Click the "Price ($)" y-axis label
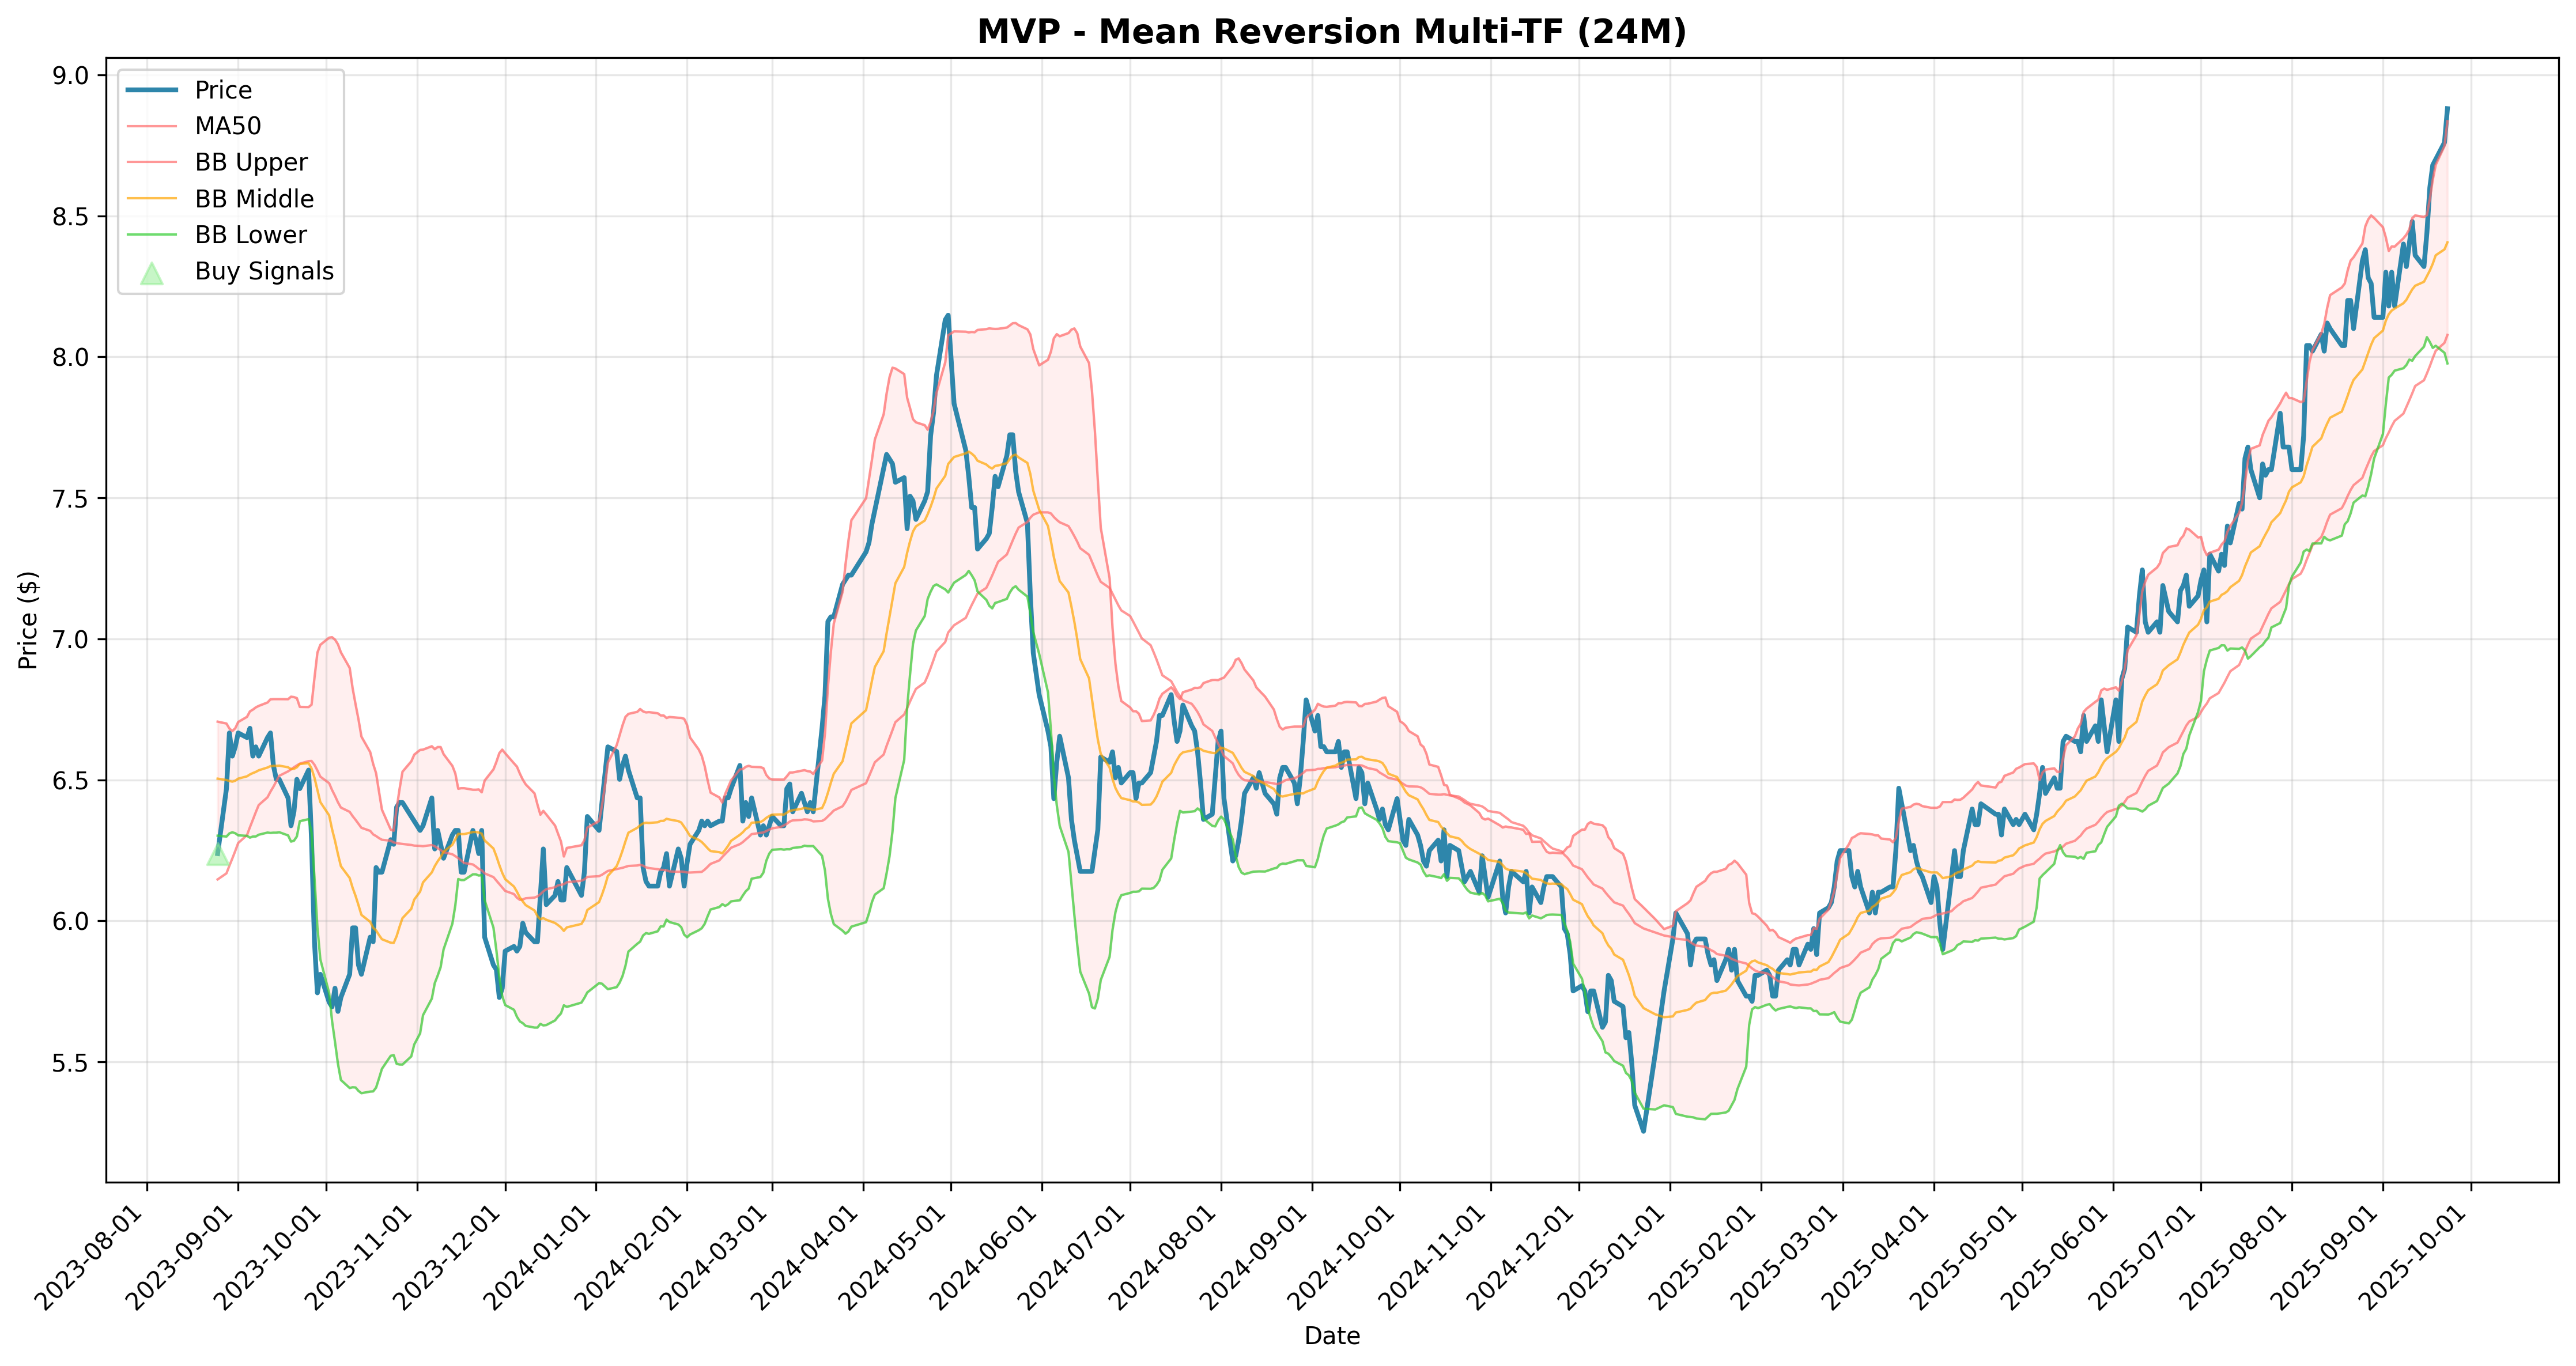2576x1366 pixels. [x=28, y=620]
